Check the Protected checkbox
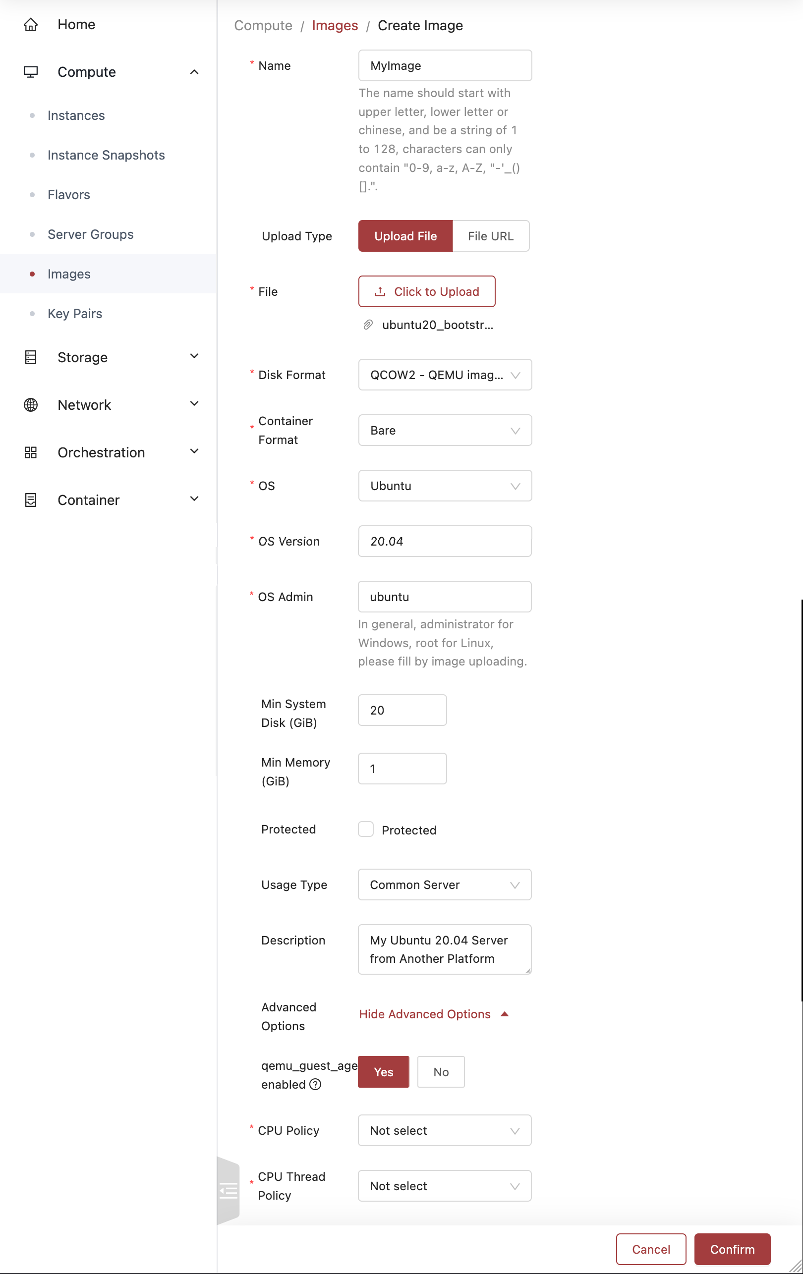The width and height of the screenshot is (803, 1274). [x=365, y=829]
